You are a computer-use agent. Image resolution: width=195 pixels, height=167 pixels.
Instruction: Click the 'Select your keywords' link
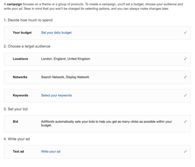56,95
